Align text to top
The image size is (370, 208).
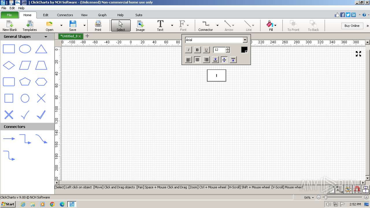[233, 60]
